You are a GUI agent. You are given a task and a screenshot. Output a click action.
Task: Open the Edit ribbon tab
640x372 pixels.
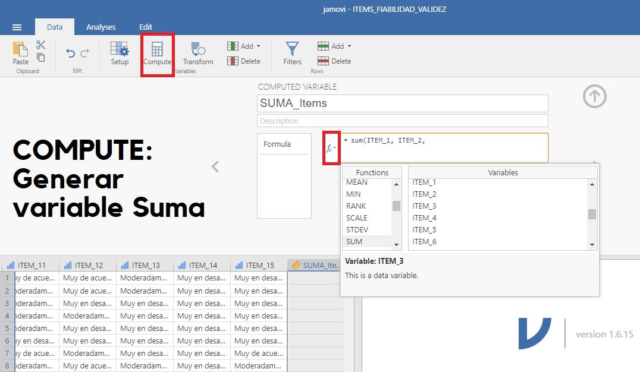[145, 27]
